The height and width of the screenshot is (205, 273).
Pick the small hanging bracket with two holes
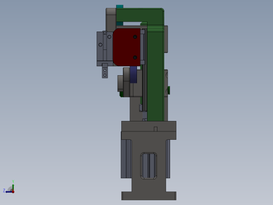pos(105,71)
